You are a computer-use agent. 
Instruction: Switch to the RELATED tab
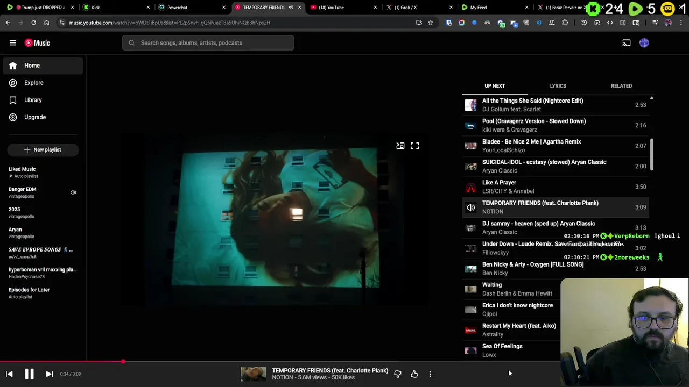(621, 86)
